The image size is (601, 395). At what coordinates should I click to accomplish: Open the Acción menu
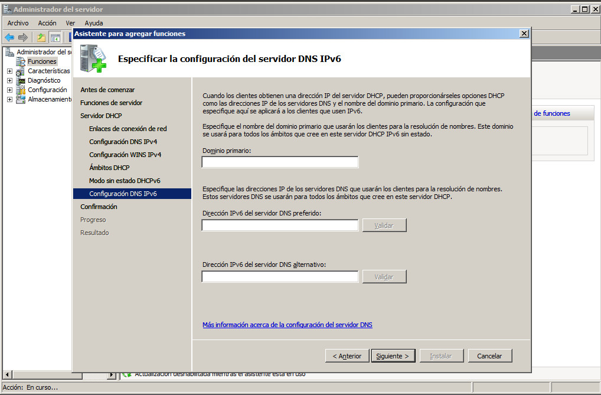tap(47, 23)
